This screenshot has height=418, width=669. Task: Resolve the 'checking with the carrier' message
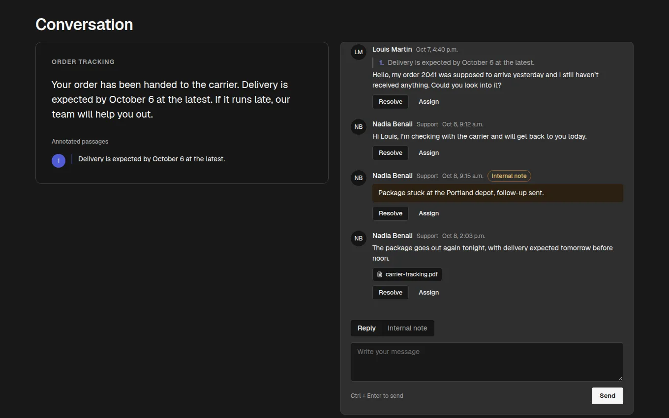pyautogui.click(x=391, y=153)
